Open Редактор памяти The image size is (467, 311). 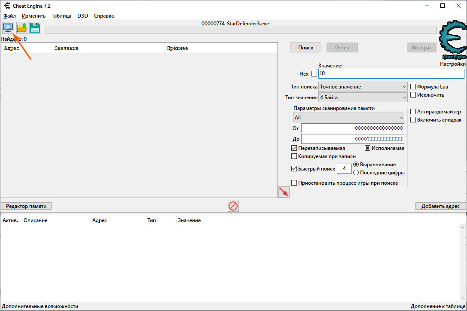pyautogui.click(x=26, y=206)
